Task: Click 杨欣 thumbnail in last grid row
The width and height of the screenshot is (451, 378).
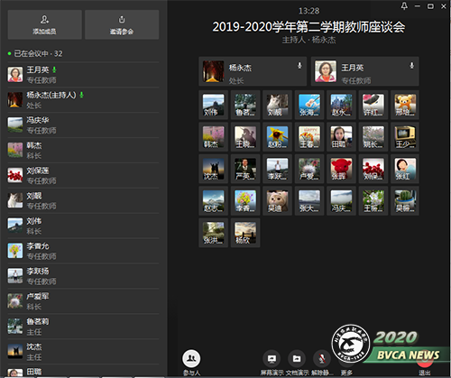Action: click(x=245, y=233)
